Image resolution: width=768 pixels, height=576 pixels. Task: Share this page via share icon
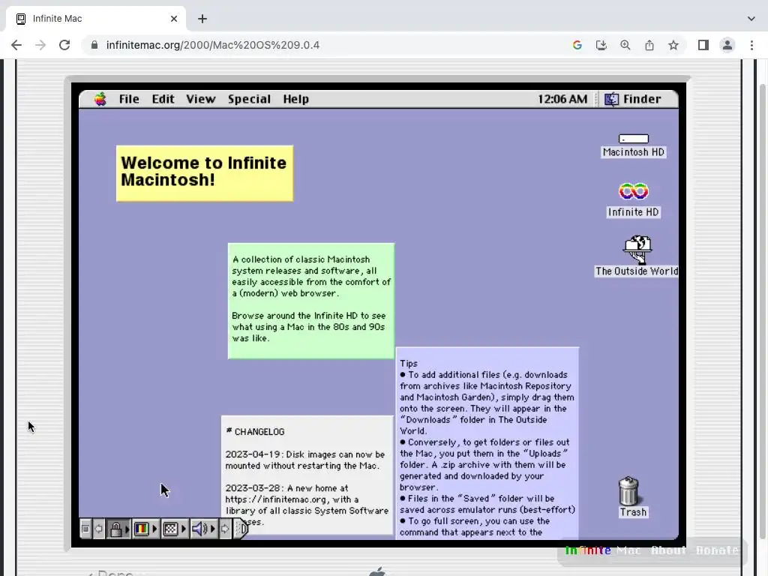[649, 45]
